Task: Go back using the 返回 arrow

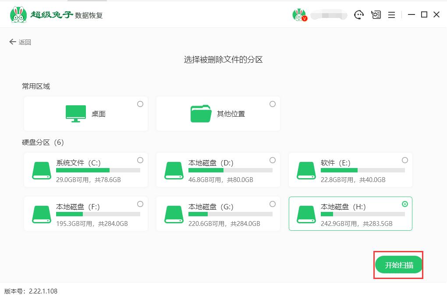Action: 20,42
